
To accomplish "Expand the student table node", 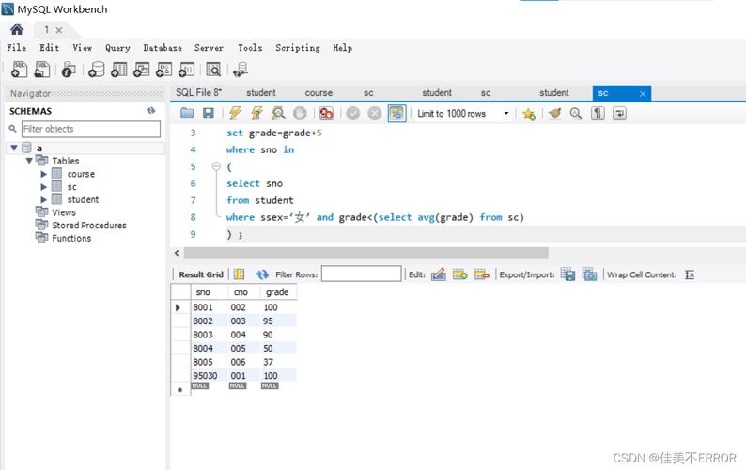I will 44,199.
